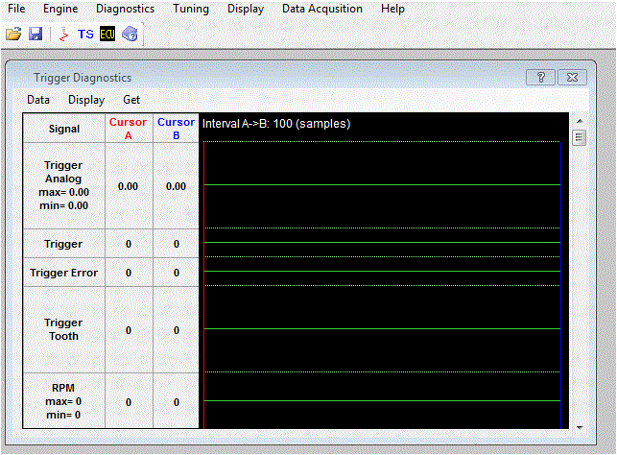This screenshot has height=455, width=617.
Task: Open the Diagnostics menu
Action: tap(125, 9)
